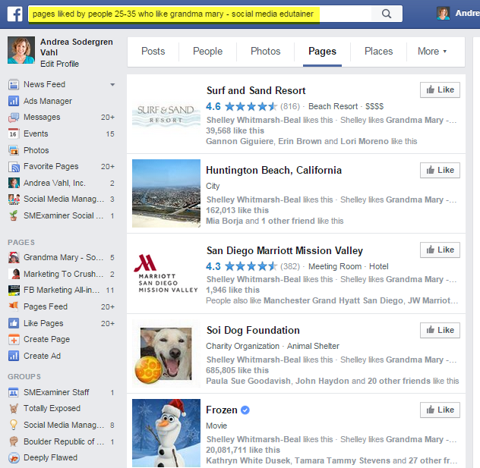
Task: Click Frozen verified badge icon
Action: 245,410
